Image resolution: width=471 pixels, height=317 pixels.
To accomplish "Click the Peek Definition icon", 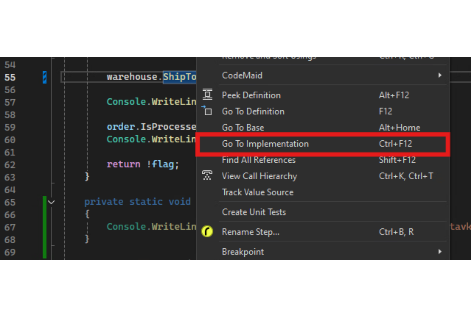I will pyautogui.click(x=208, y=95).
